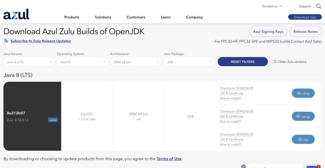Copy checksum icon in .tar.gz row
325x168 pixels.
coord(252,111)
